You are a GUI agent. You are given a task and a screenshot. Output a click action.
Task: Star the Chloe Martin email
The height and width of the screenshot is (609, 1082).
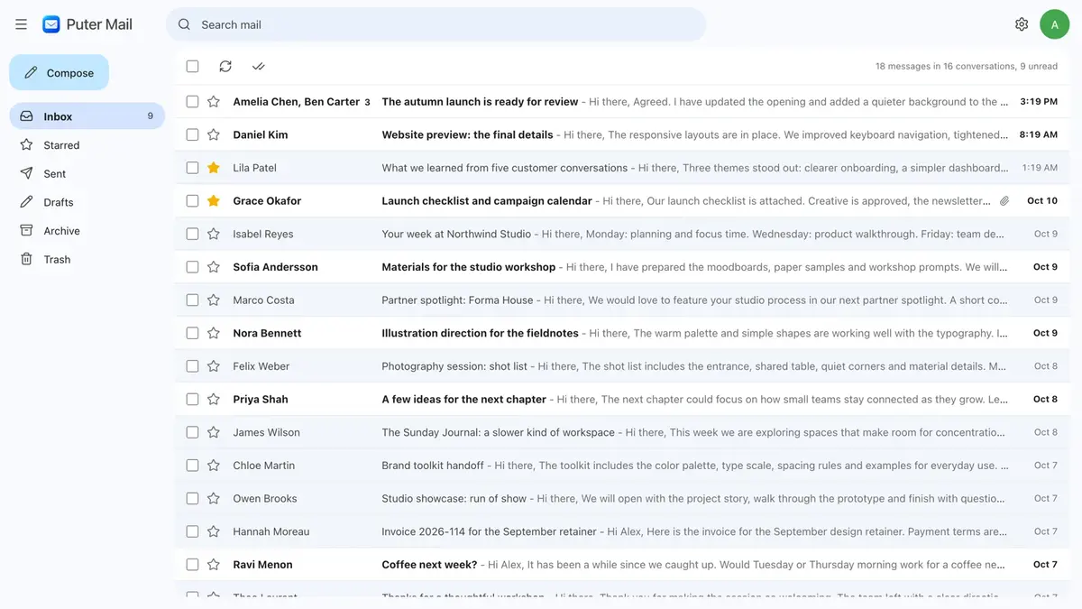pos(214,466)
